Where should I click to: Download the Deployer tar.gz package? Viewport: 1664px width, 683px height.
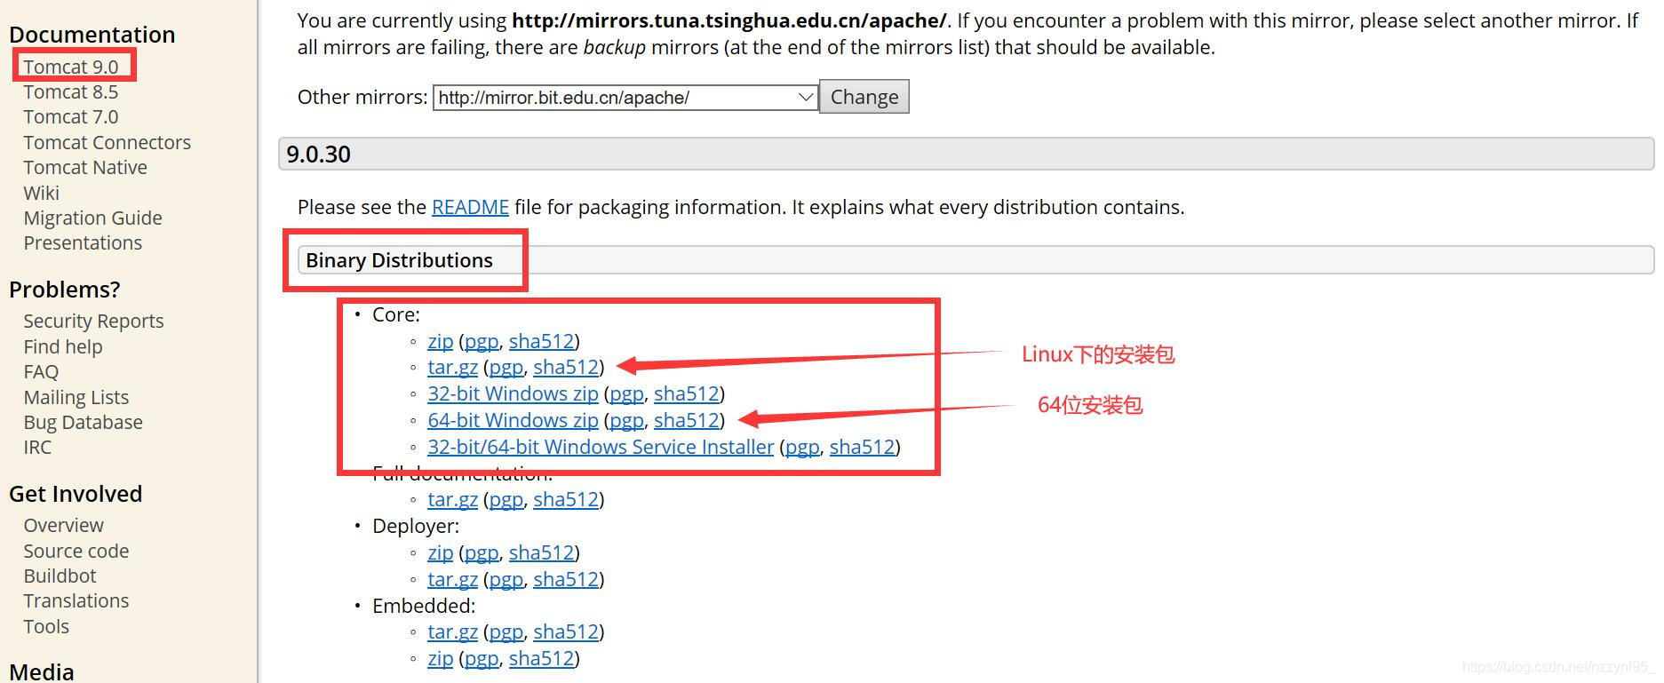click(x=452, y=579)
